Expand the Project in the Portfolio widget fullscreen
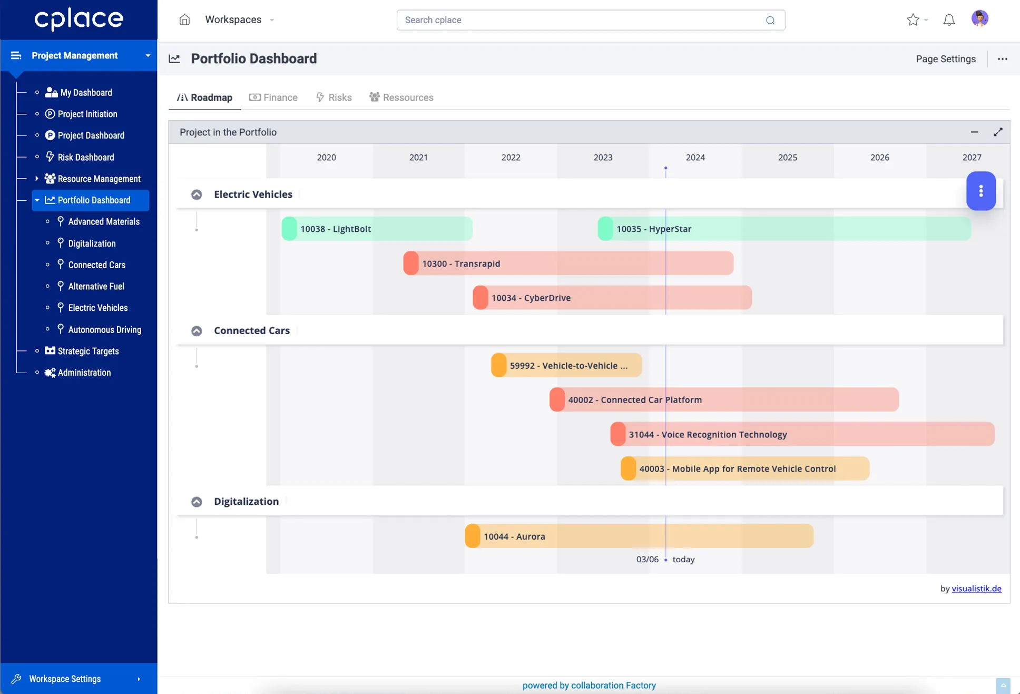 coord(998,132)
